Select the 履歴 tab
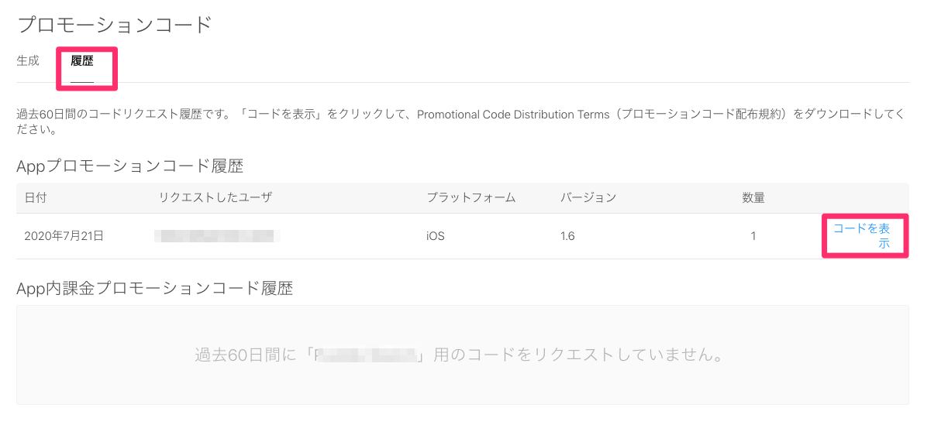941x425 pixels. click(82, 61)
